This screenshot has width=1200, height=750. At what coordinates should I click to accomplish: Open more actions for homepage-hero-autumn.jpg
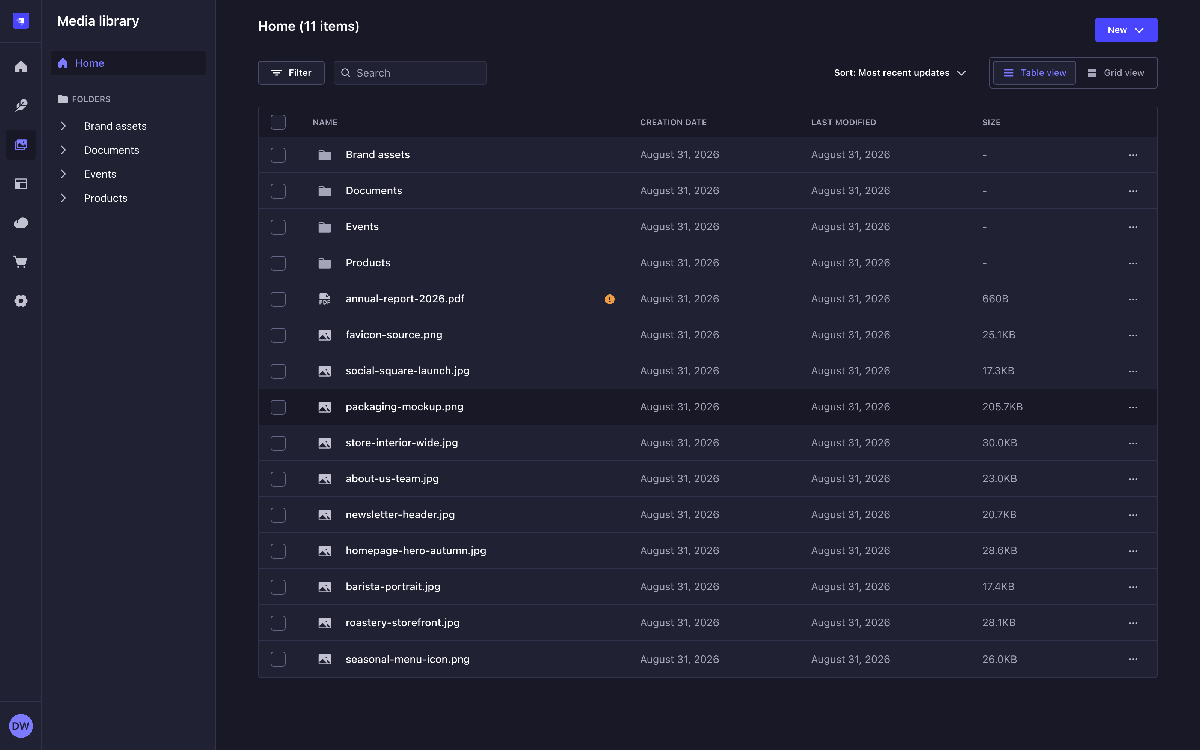pos(1133,551)
